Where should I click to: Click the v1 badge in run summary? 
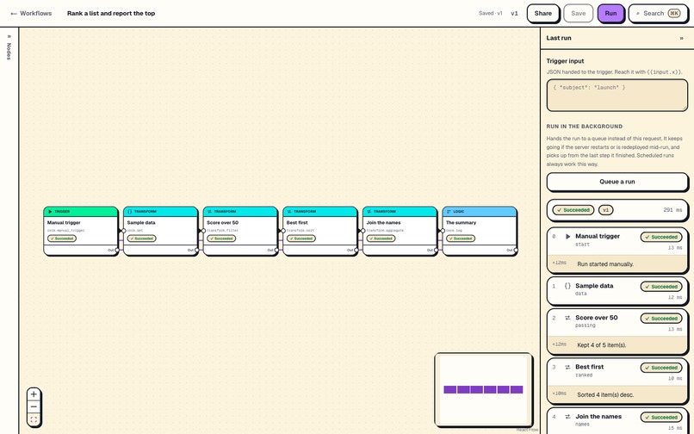click(606, 210)
